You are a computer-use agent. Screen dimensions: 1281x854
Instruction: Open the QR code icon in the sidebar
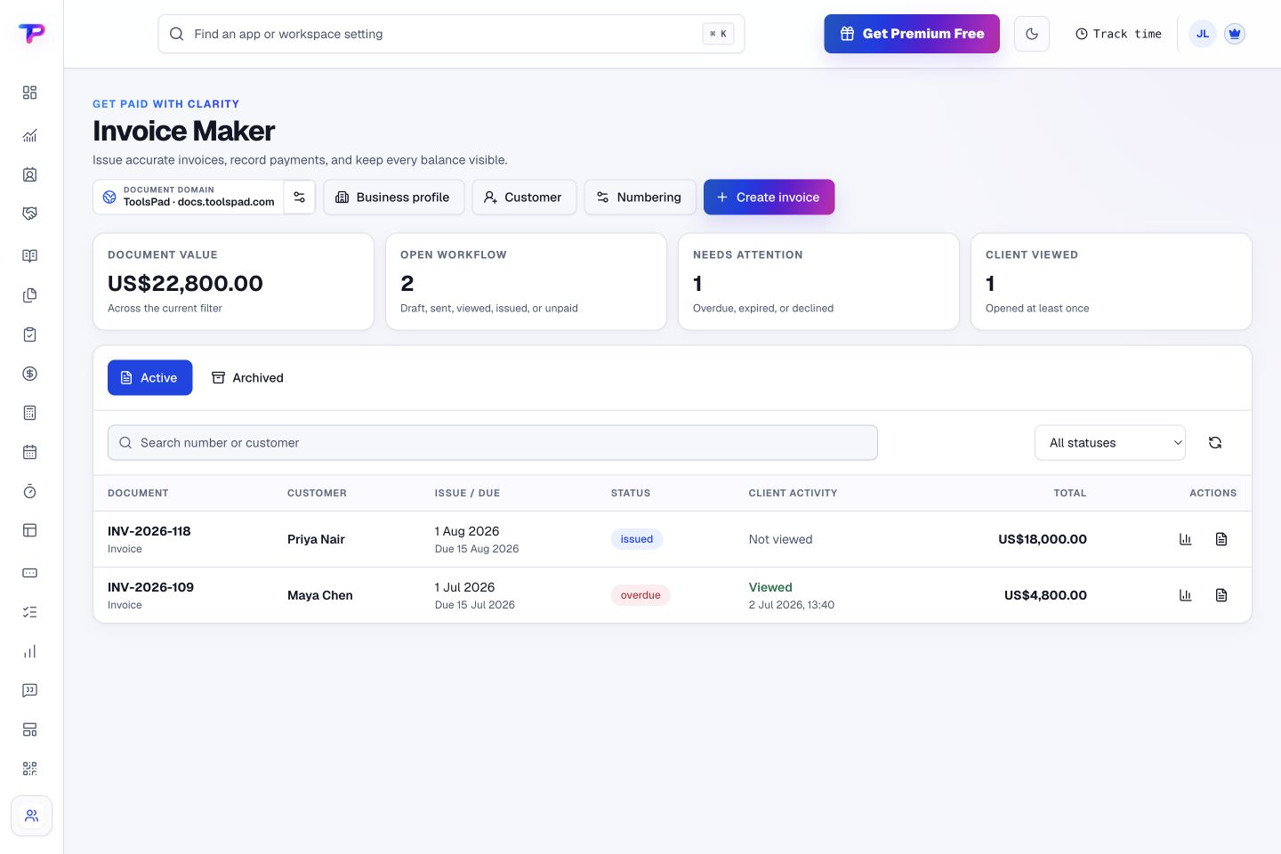pyautogui.click(x=29, y=769)
